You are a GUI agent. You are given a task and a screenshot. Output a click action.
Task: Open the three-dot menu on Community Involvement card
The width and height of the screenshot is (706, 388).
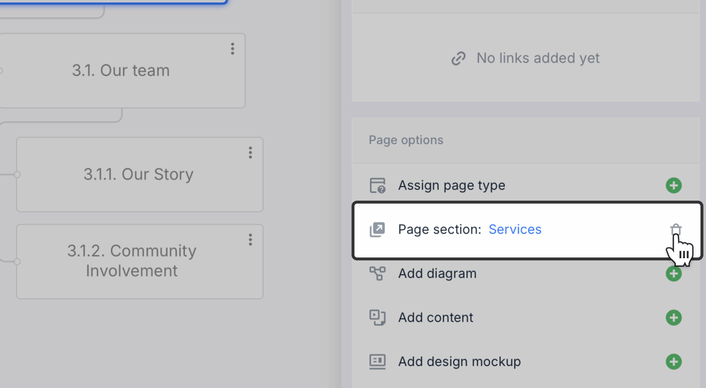click(x=250, y=240)
